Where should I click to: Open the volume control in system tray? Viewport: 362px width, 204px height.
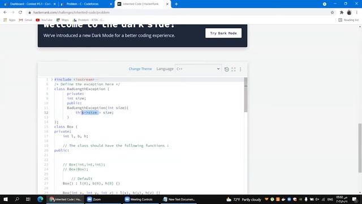point(317,199)
